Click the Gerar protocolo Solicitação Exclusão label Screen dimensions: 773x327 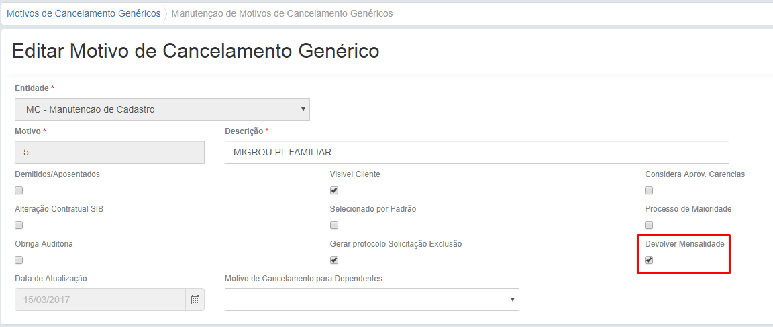click(396, 244)
